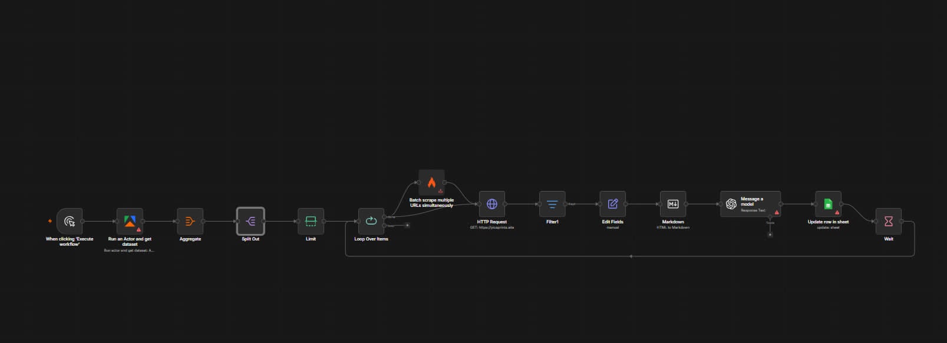
Task: Click the 'Filter1' node label
Action: [x=552, y=222]
